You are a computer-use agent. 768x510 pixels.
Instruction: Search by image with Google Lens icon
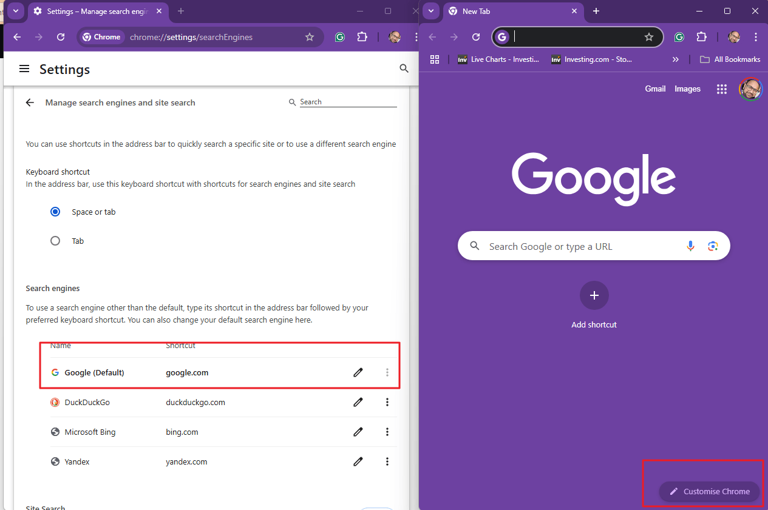[x=713, y=246]
